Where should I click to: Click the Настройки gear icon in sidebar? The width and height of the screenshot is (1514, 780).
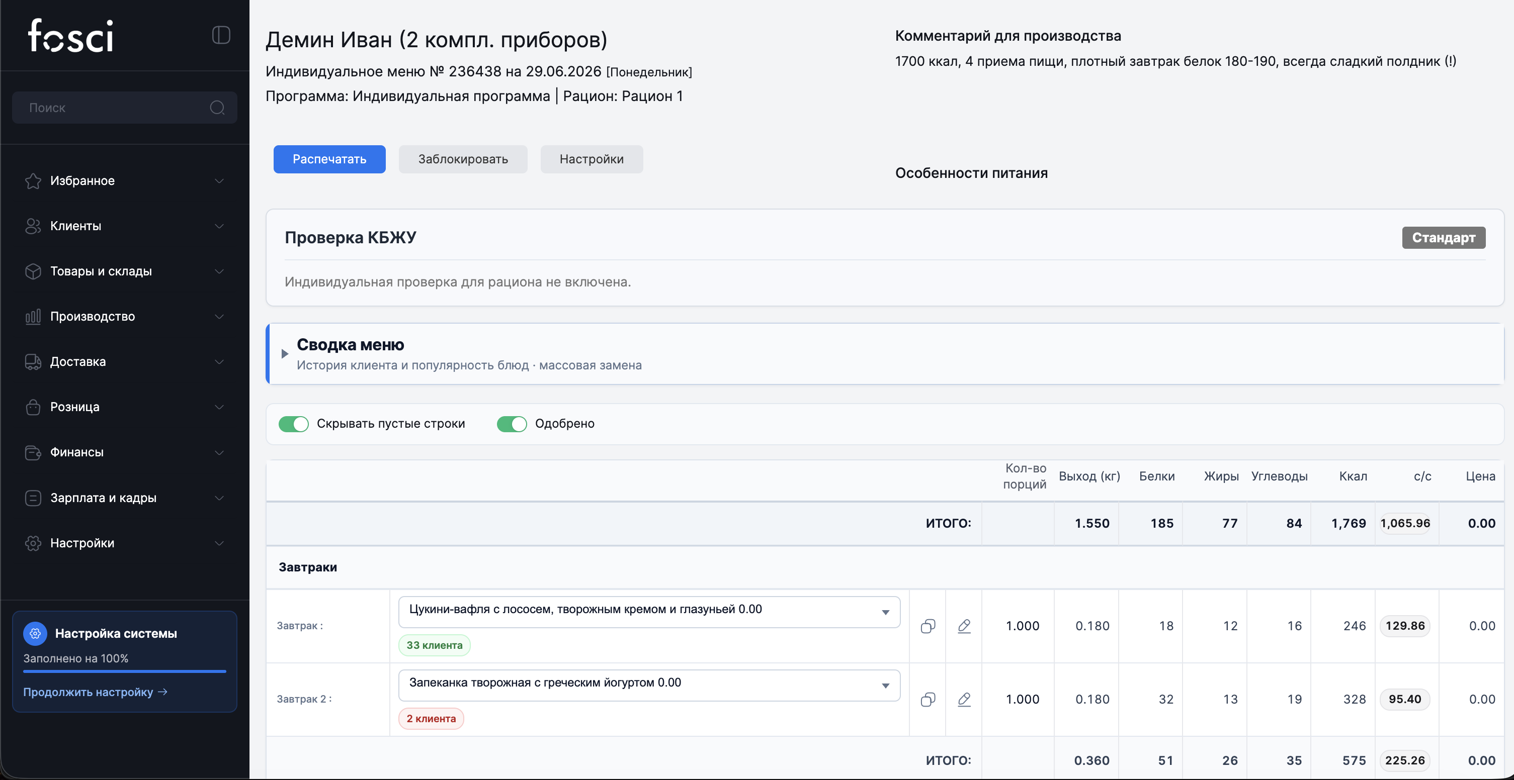33,543
